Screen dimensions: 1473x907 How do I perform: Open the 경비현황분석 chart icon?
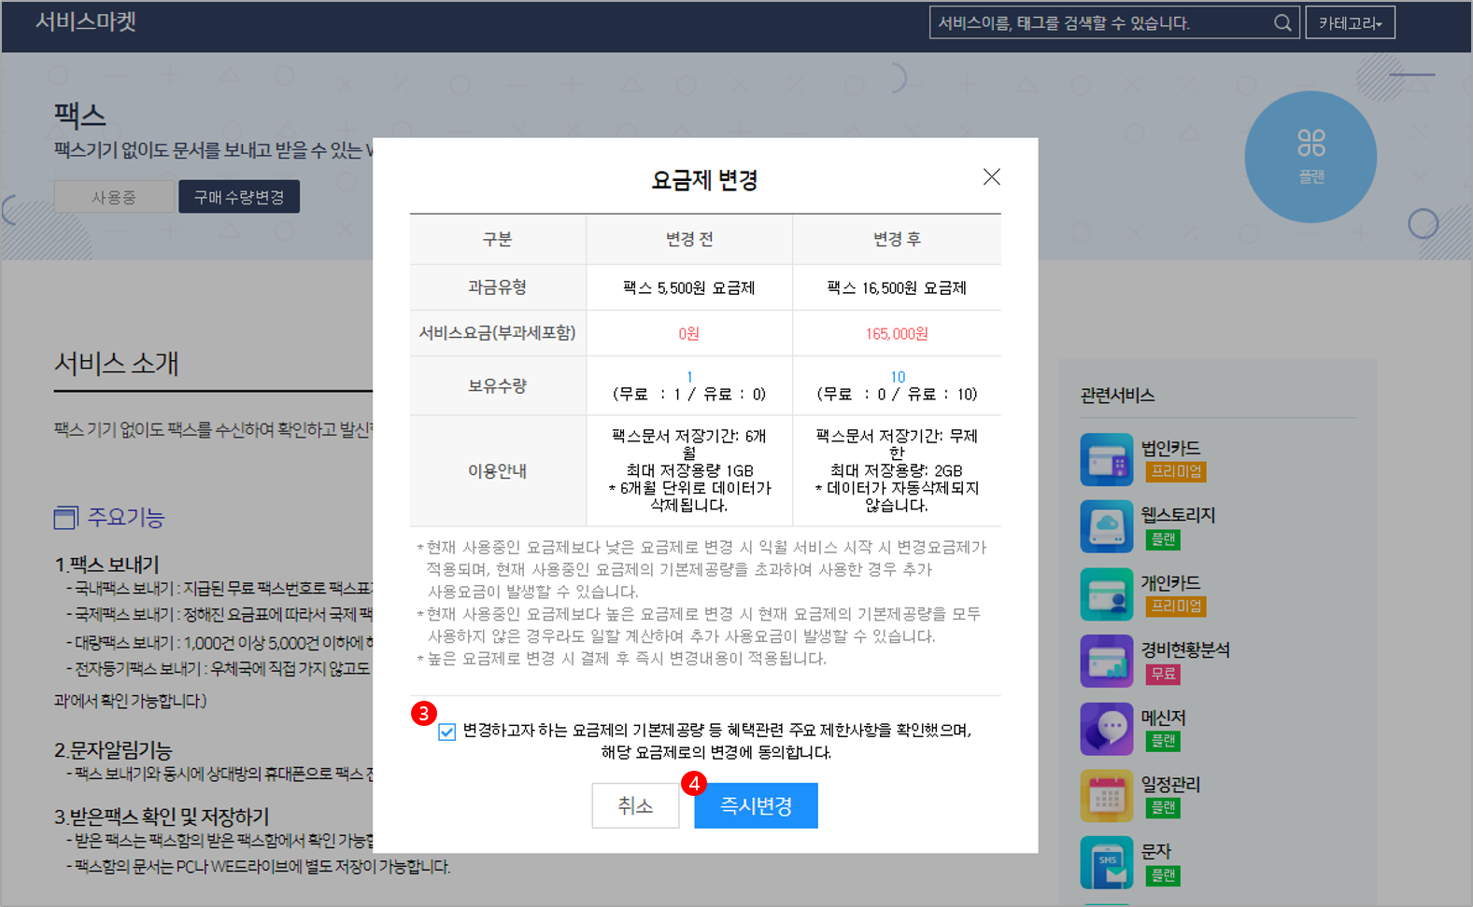click(x=1106, y=662)
